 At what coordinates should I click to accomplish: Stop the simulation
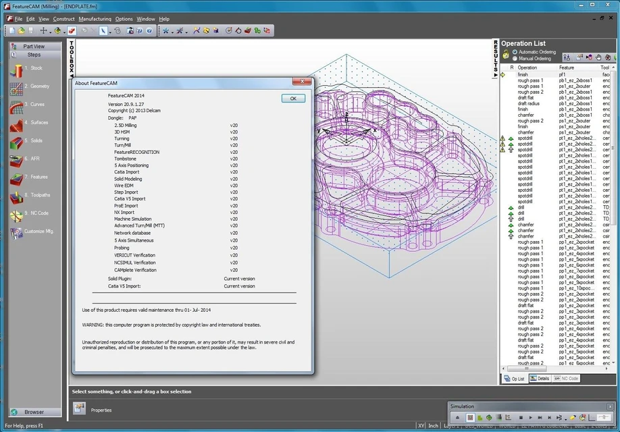pyautogui.click(x=521, y=417)
